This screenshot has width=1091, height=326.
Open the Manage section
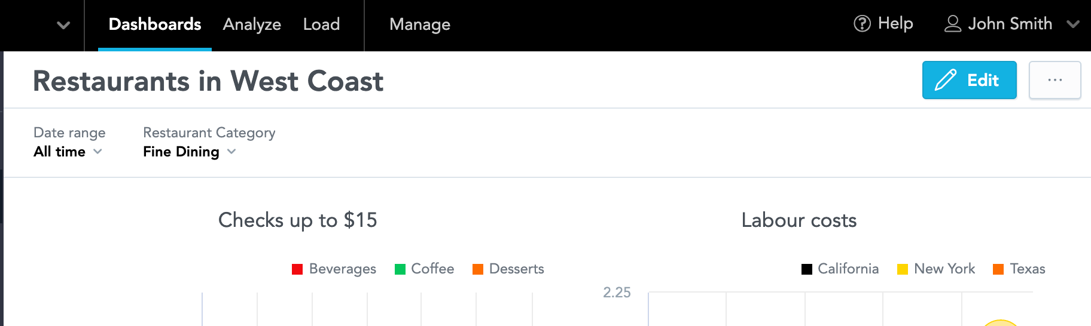420,24
